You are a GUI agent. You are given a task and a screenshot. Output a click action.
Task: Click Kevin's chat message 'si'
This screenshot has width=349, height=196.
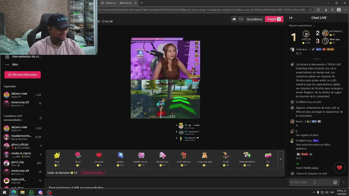coord(297,125)
